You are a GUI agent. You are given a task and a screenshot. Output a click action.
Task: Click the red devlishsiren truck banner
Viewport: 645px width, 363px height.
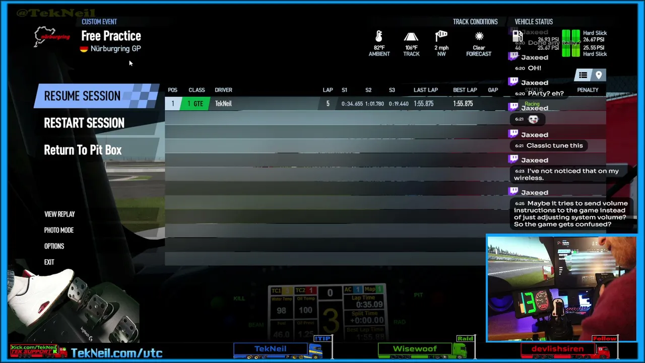click(x=565, y=350)
